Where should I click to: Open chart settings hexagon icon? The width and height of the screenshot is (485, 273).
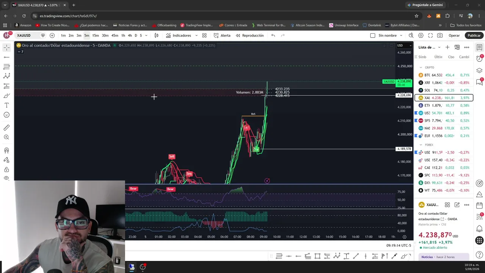[421, 36]
